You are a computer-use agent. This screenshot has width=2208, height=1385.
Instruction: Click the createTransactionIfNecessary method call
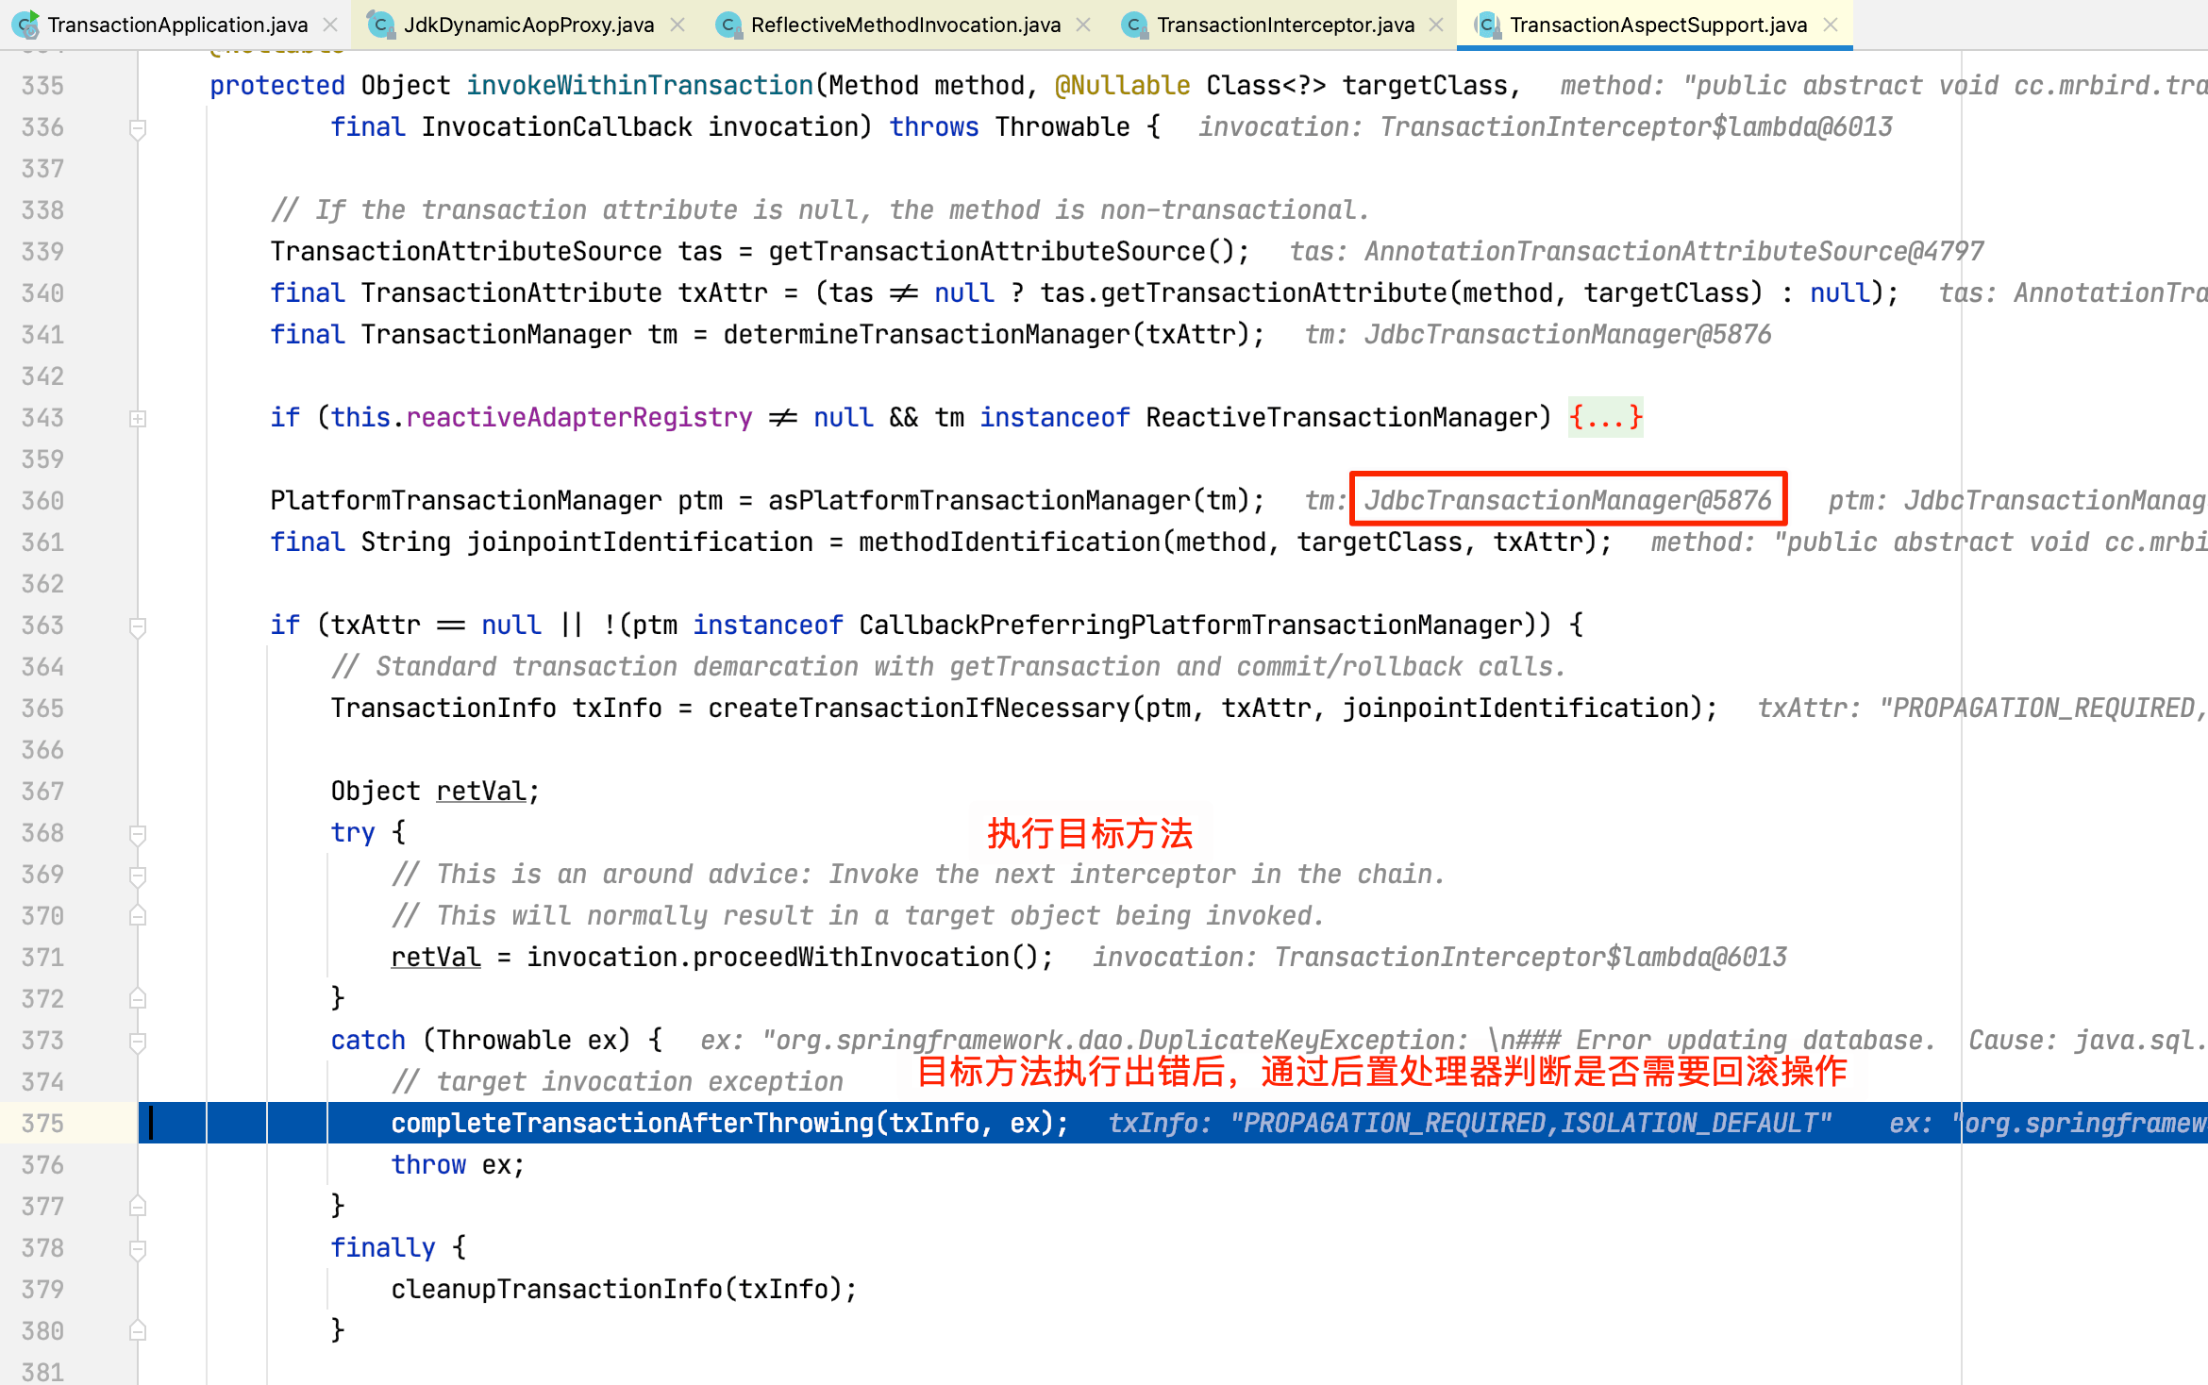(918, 709)
